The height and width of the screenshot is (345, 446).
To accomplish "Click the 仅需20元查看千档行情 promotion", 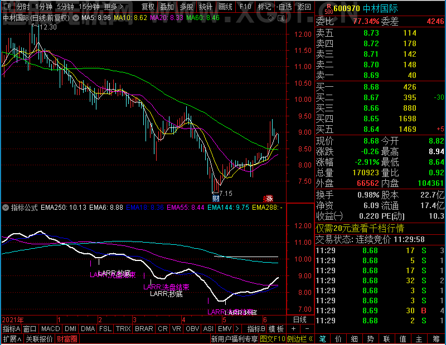I will pos(360,228).
